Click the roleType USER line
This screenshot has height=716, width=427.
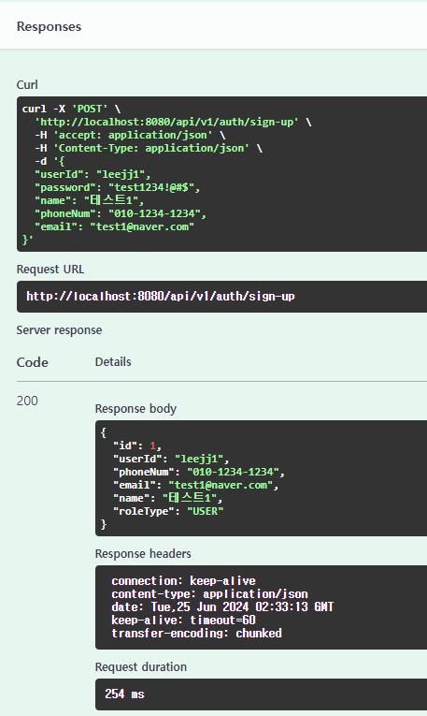(168, 511)
